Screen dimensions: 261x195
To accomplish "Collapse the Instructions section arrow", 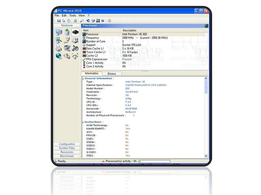I will 83,122.
